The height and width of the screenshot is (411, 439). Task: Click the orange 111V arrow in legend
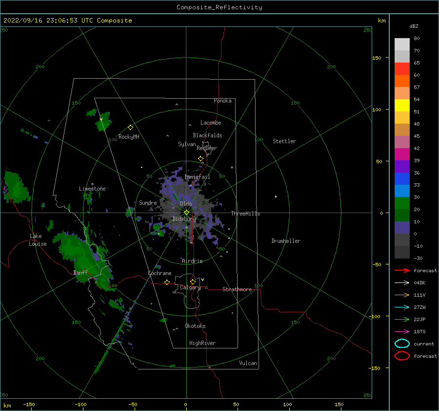[402, 295]
